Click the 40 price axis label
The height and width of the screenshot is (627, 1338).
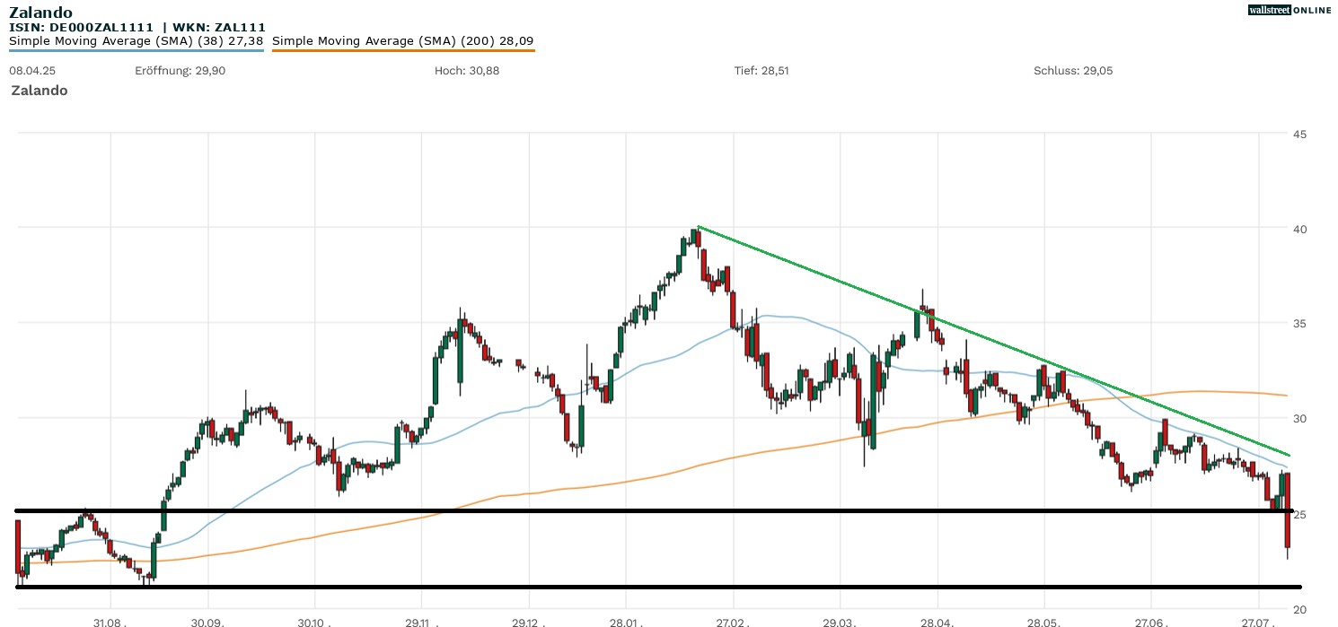pyautogui.click(x=1299, y=229)
